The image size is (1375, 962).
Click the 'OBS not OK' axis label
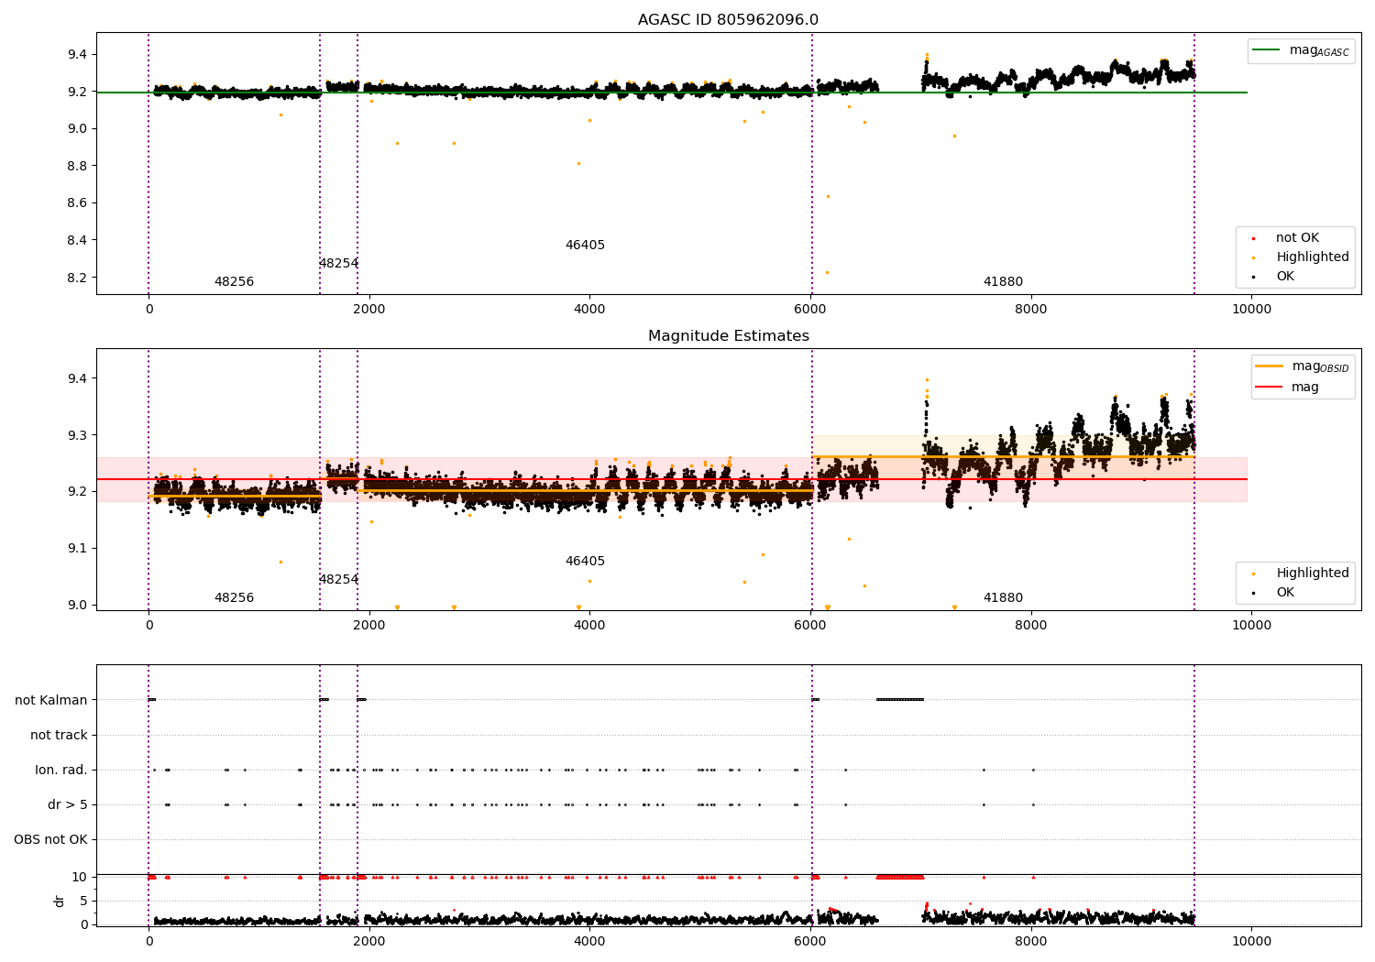[x=50, y=839]
